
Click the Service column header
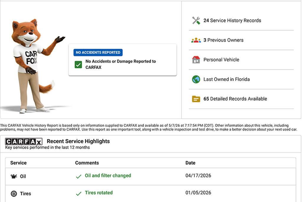19,163
